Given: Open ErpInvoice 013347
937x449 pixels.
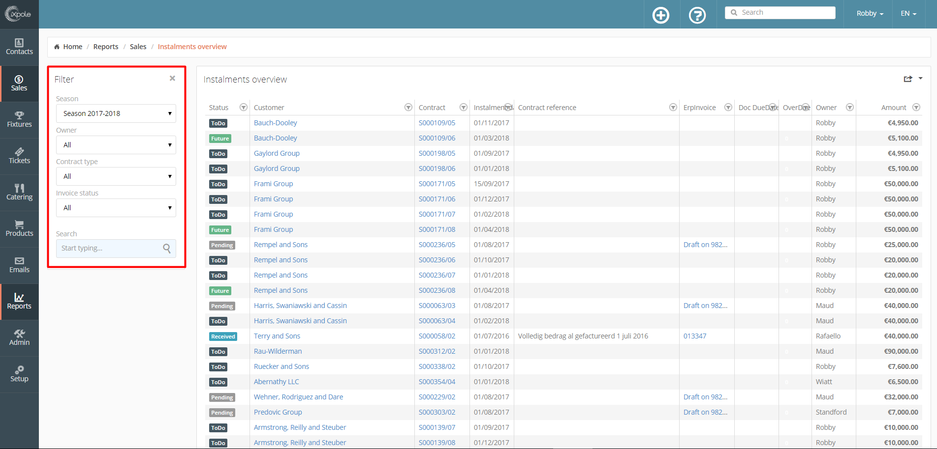Looking at the screenshot, I should click(x=695, y=336).
